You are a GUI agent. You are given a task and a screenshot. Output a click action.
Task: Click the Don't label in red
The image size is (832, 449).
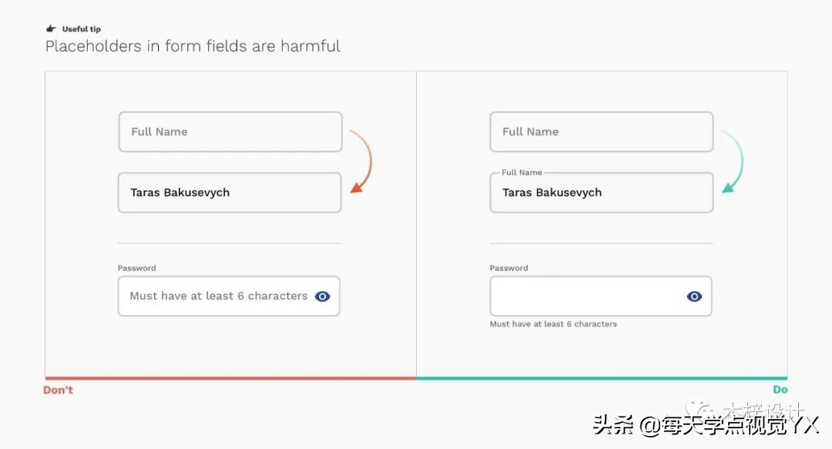58,390
